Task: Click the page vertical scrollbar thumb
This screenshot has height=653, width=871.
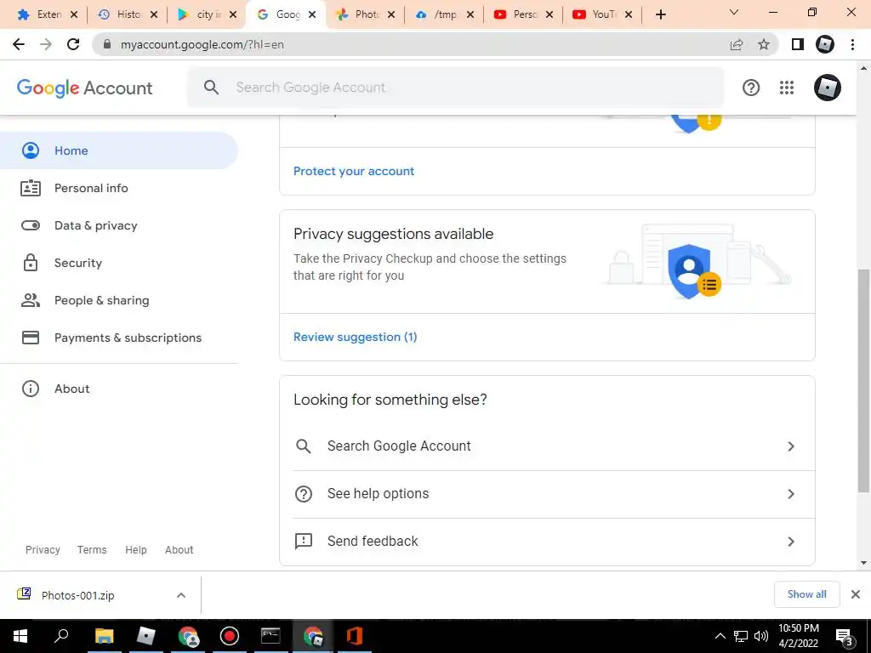Action: tap(863, 380)
